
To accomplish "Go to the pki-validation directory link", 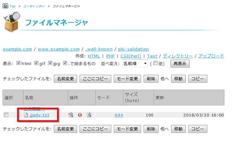I will [133, 49].
